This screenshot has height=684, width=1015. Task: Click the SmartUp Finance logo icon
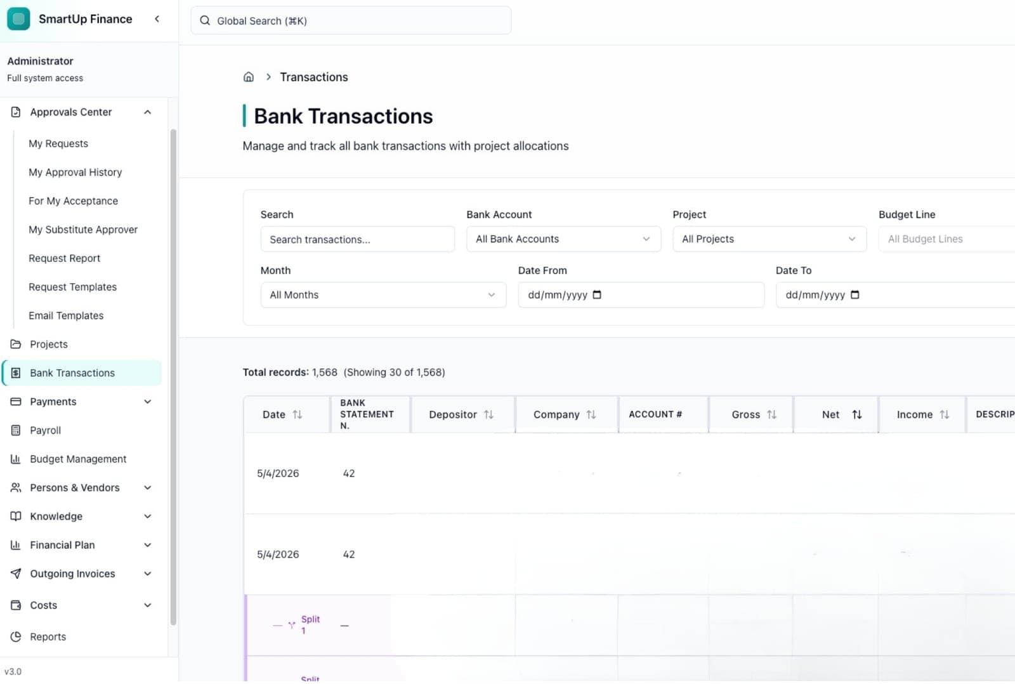point(18,19)
